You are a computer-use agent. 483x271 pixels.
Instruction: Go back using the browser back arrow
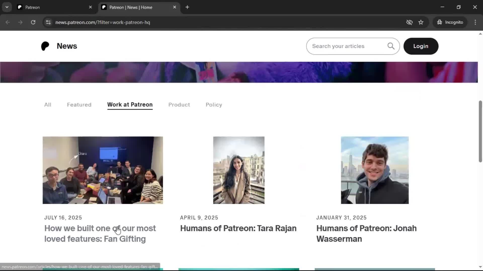coord(8,22)
